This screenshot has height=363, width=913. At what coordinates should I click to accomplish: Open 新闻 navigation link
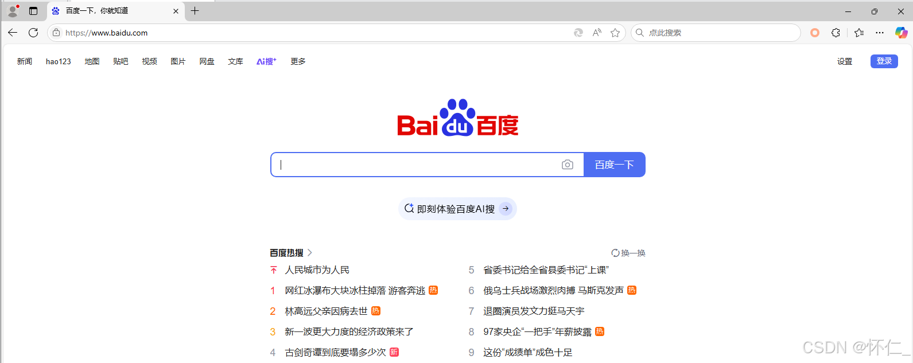[x=25, y=61]
